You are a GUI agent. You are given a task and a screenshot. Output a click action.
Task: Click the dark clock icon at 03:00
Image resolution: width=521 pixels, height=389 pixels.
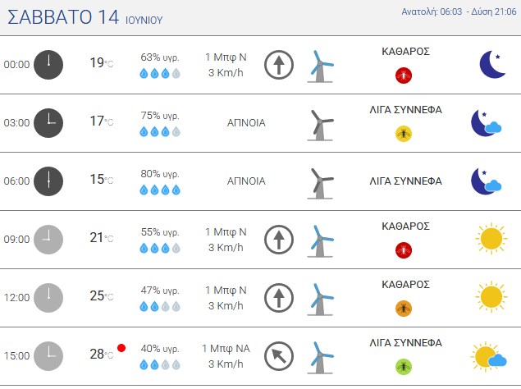click(x=48, y=123)
